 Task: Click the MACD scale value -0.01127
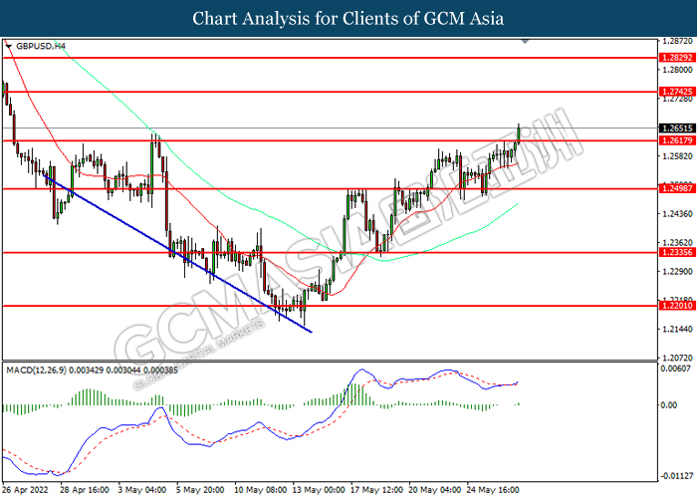pos(676,476)
